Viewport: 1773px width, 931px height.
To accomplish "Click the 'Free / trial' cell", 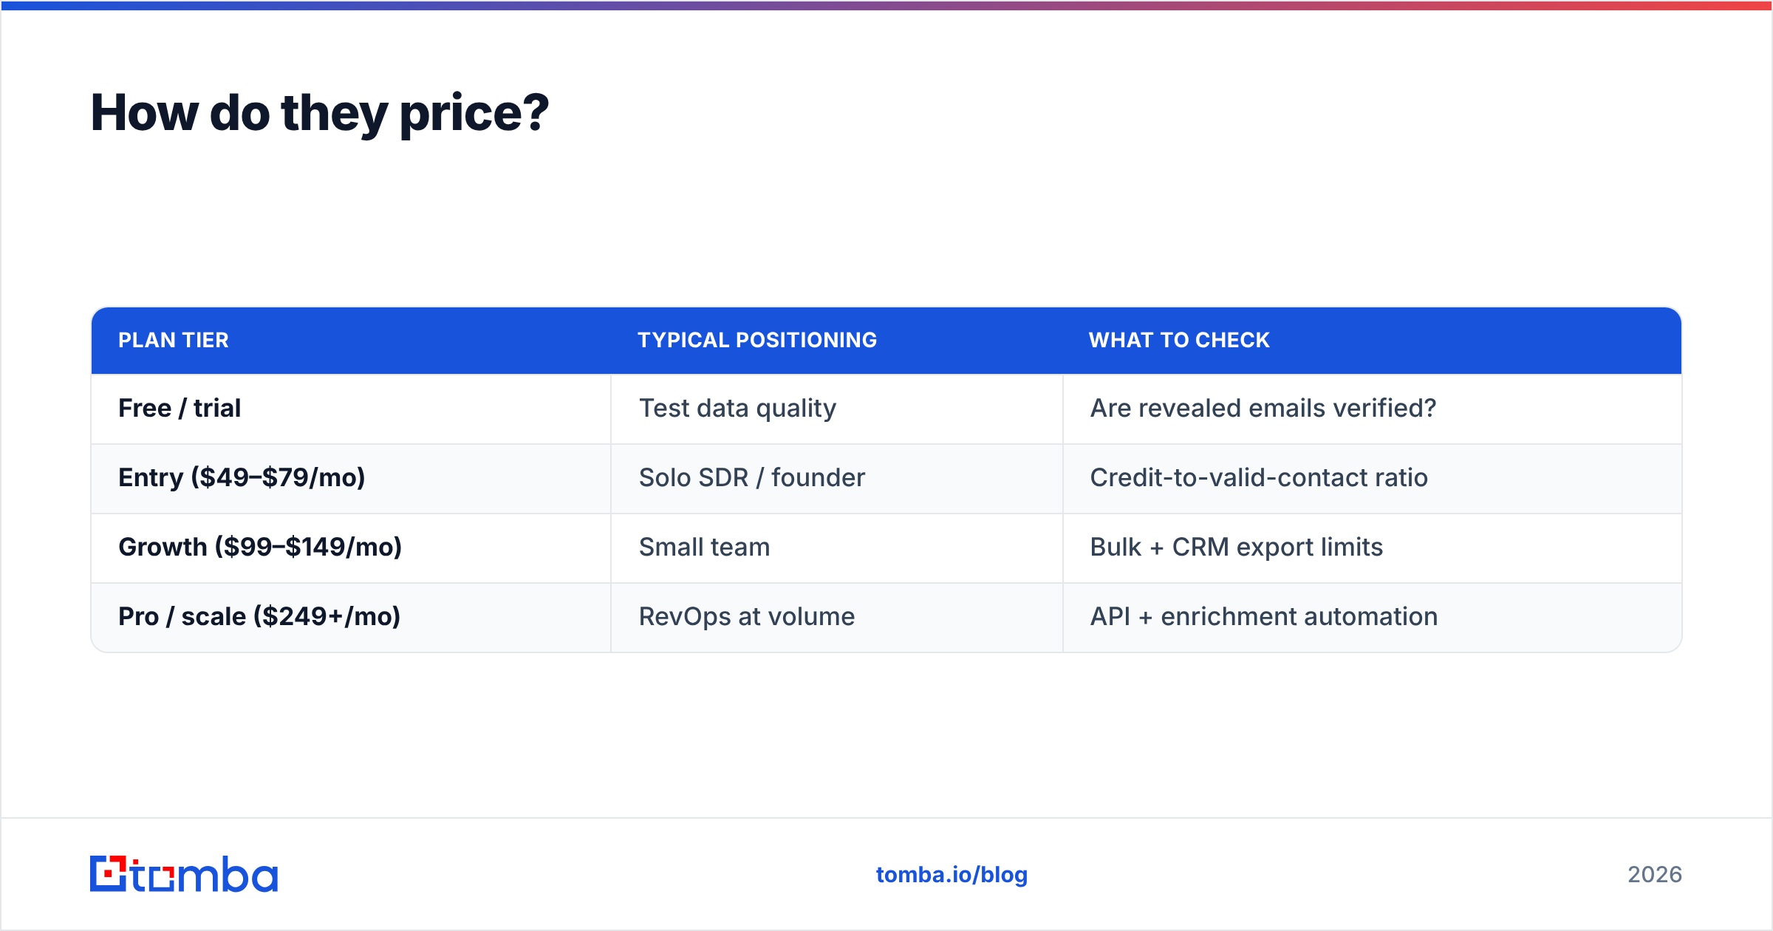I will [x=351, y=409].
